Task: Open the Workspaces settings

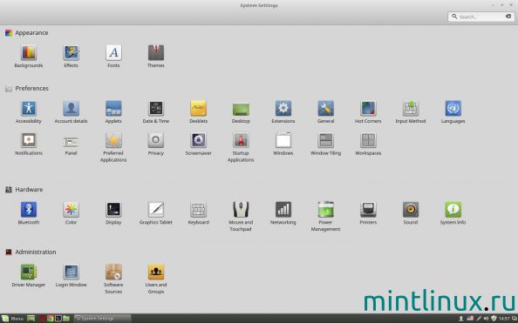Action: pos(368,144)
